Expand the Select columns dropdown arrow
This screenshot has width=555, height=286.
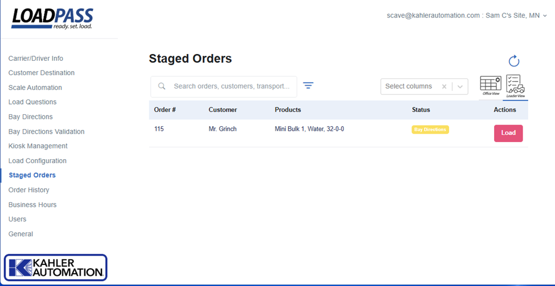click(x=460, y=86)
